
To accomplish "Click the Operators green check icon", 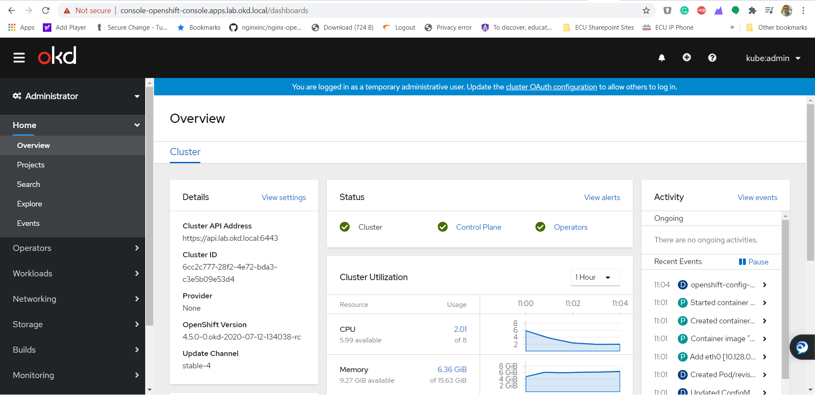I will click(x=540, y=227).
